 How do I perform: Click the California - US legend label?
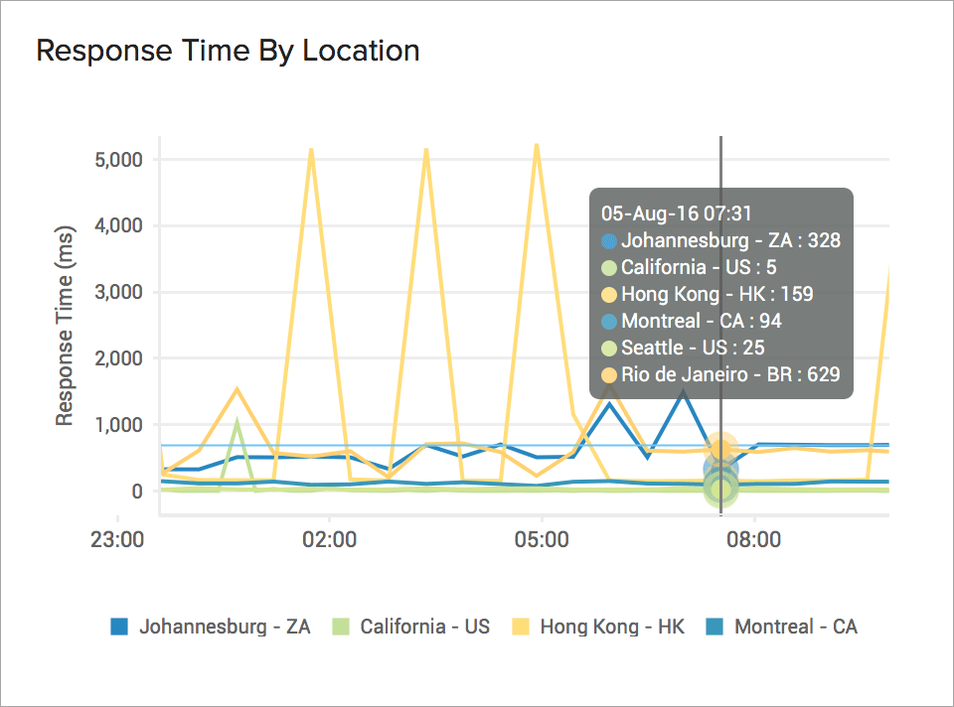pos(427,627)
